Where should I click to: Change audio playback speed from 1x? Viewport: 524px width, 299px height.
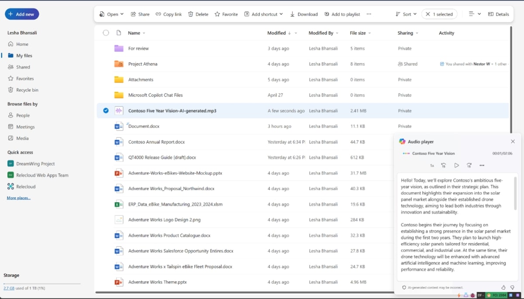(432, 165)
